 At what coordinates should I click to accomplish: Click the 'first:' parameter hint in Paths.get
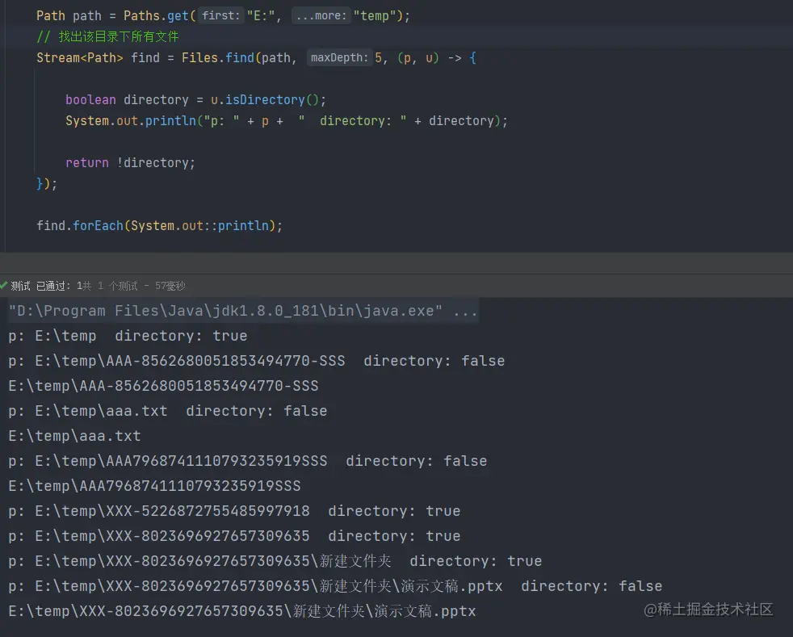(x=220, y=15)
